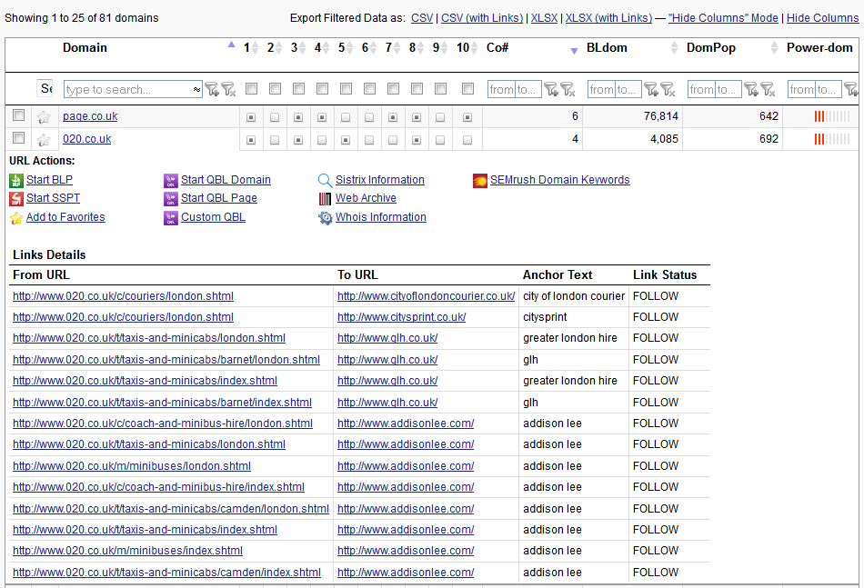Click the purple Start QBL Page icon
The image size is (864, 588).
tap(171, 199)
